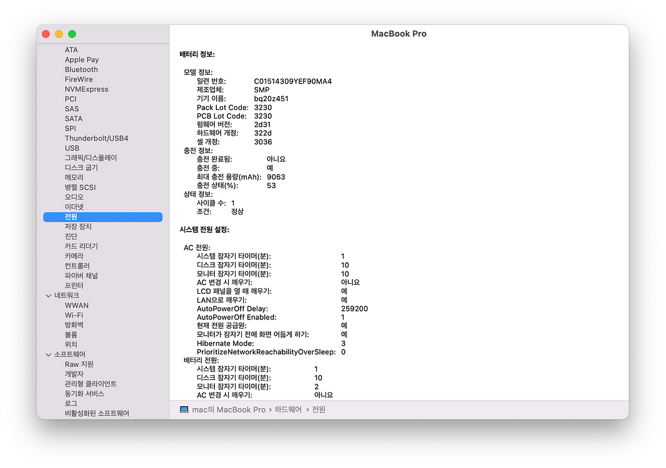Open 관리형 클라이언트 entry
Screen dimensions: 666x468
point(91,384)
